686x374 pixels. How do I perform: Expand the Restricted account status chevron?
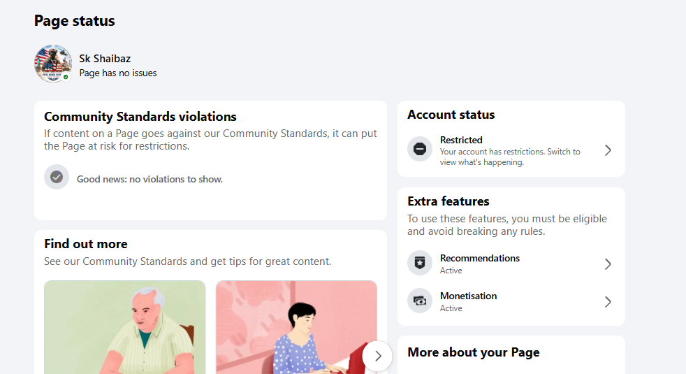coord(608,150)
